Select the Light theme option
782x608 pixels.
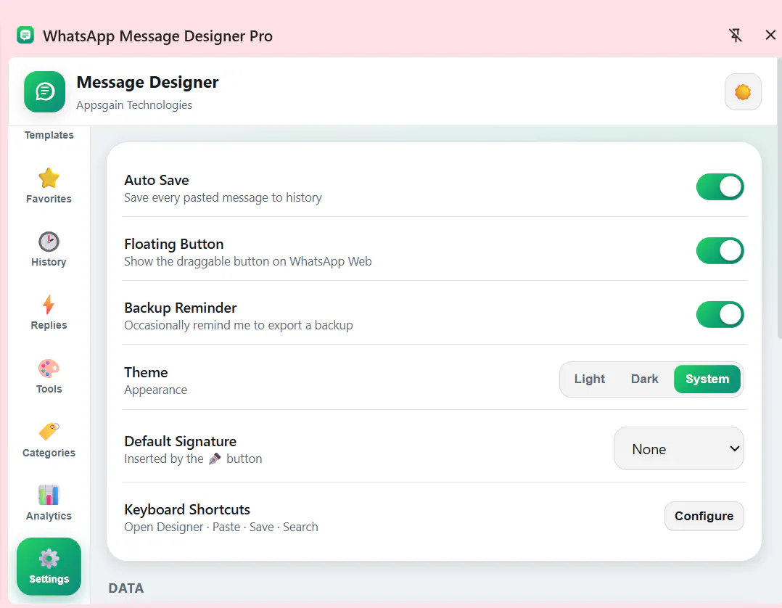coord(590,379)
